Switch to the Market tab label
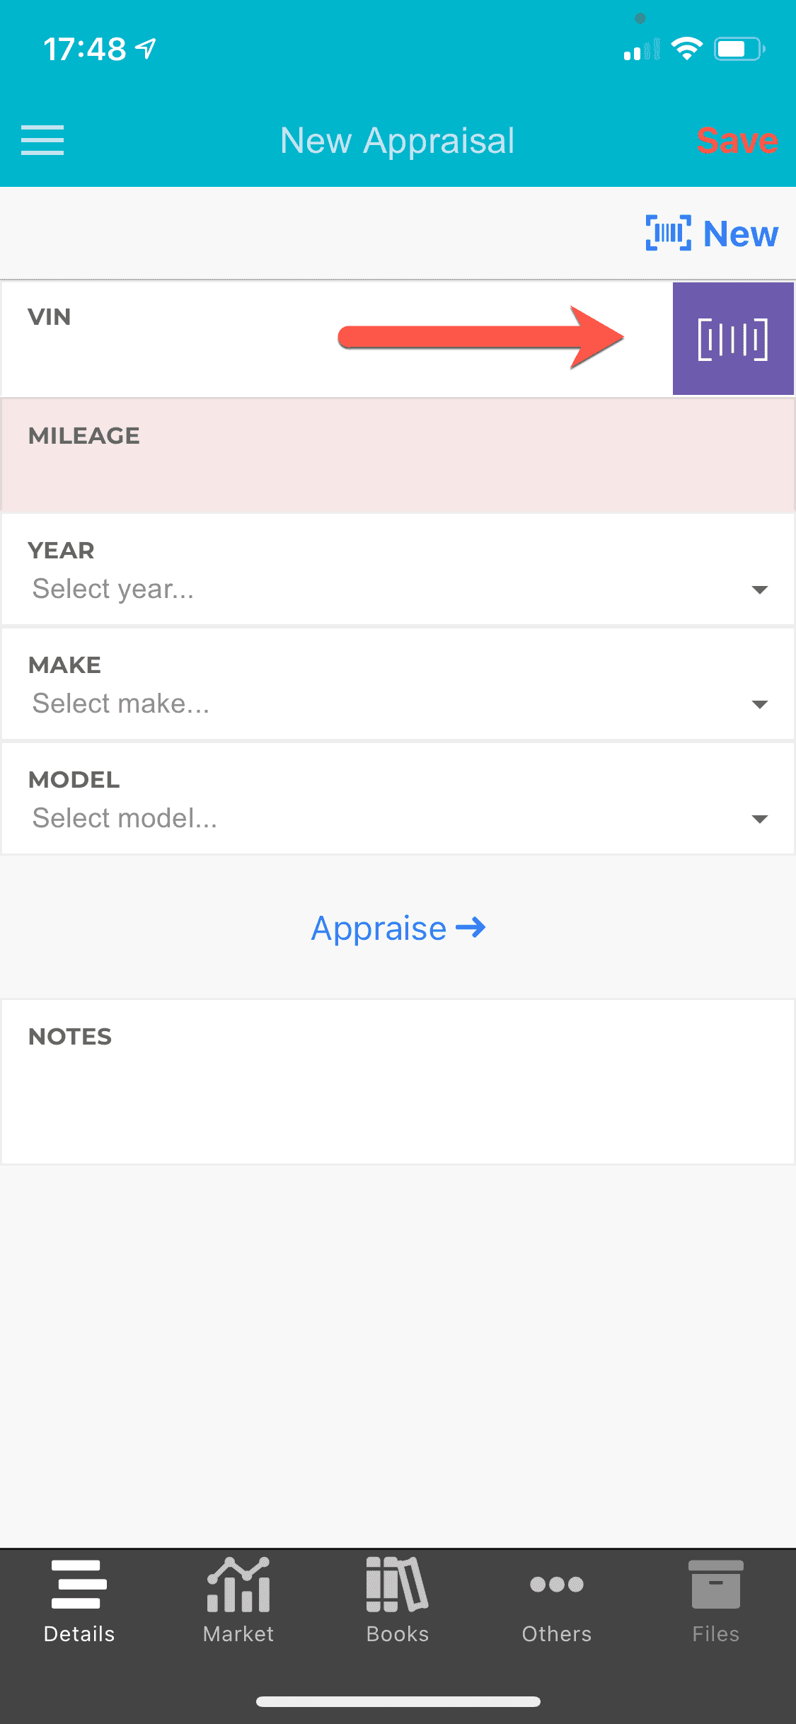 tap(238, 1633)
